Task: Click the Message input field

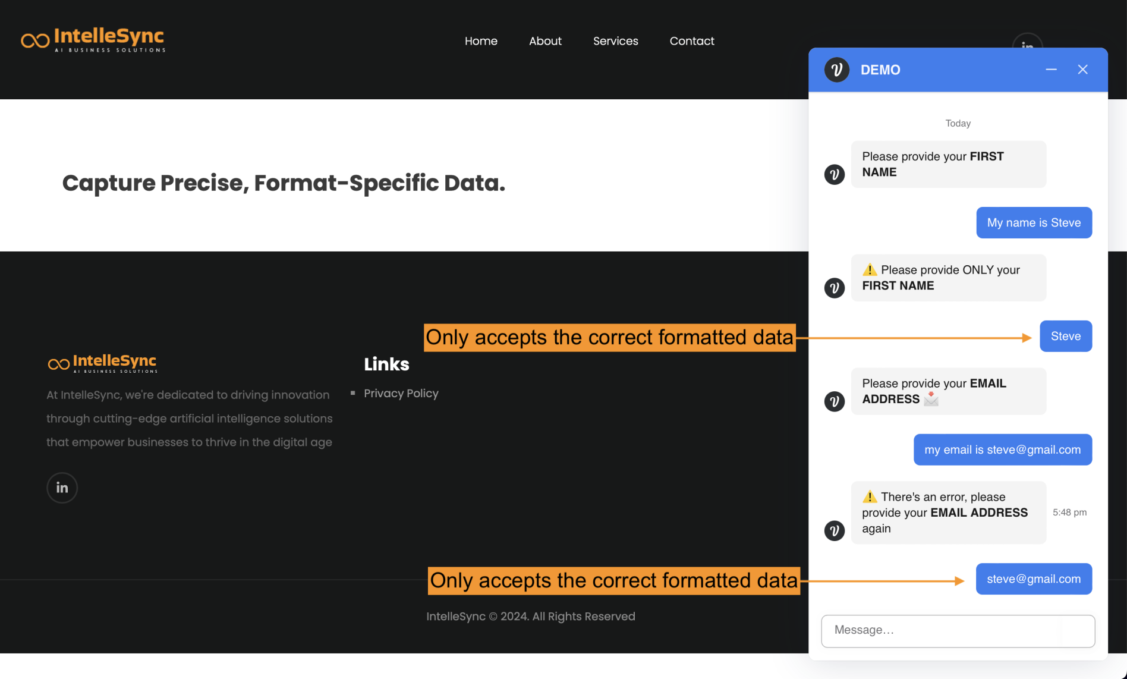Action: tap(958, 630)
